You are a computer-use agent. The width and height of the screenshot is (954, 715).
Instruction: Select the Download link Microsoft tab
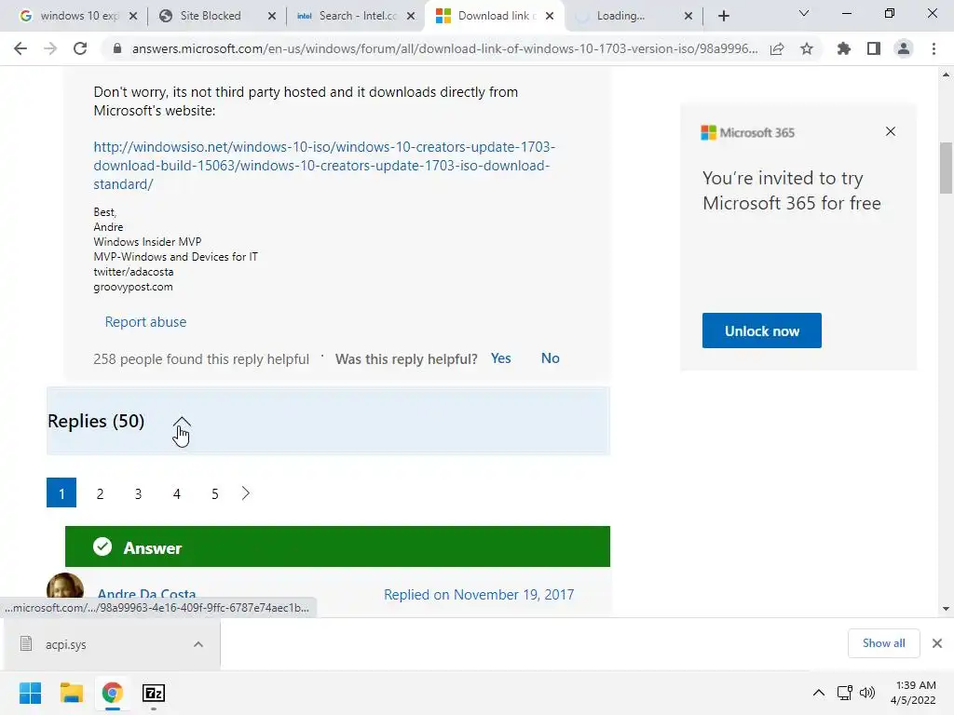tap(495, 16)
